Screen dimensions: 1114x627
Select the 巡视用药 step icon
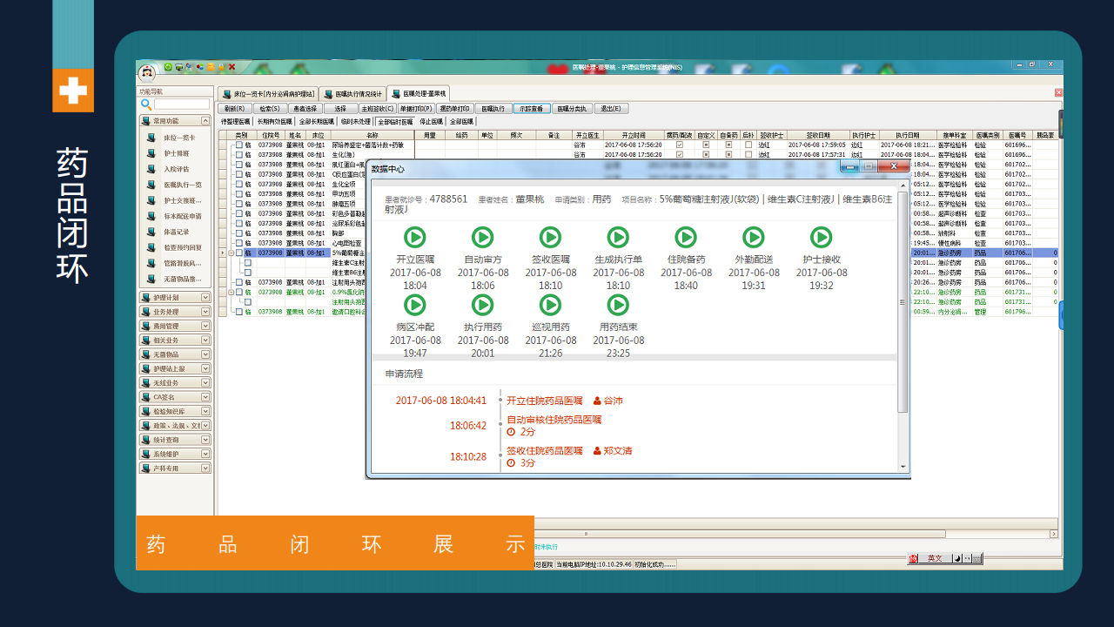(550, 305)
